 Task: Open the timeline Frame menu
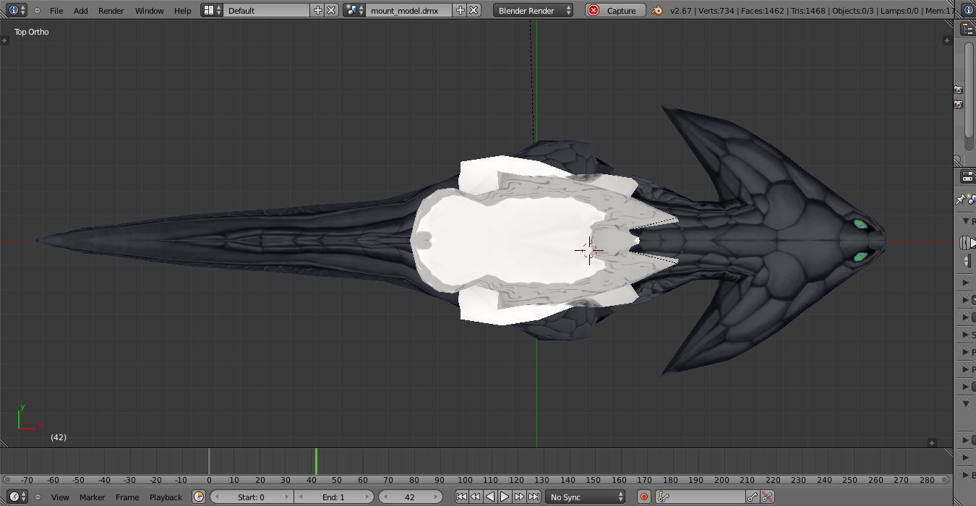pyautogui.click(x=127, y=497)
